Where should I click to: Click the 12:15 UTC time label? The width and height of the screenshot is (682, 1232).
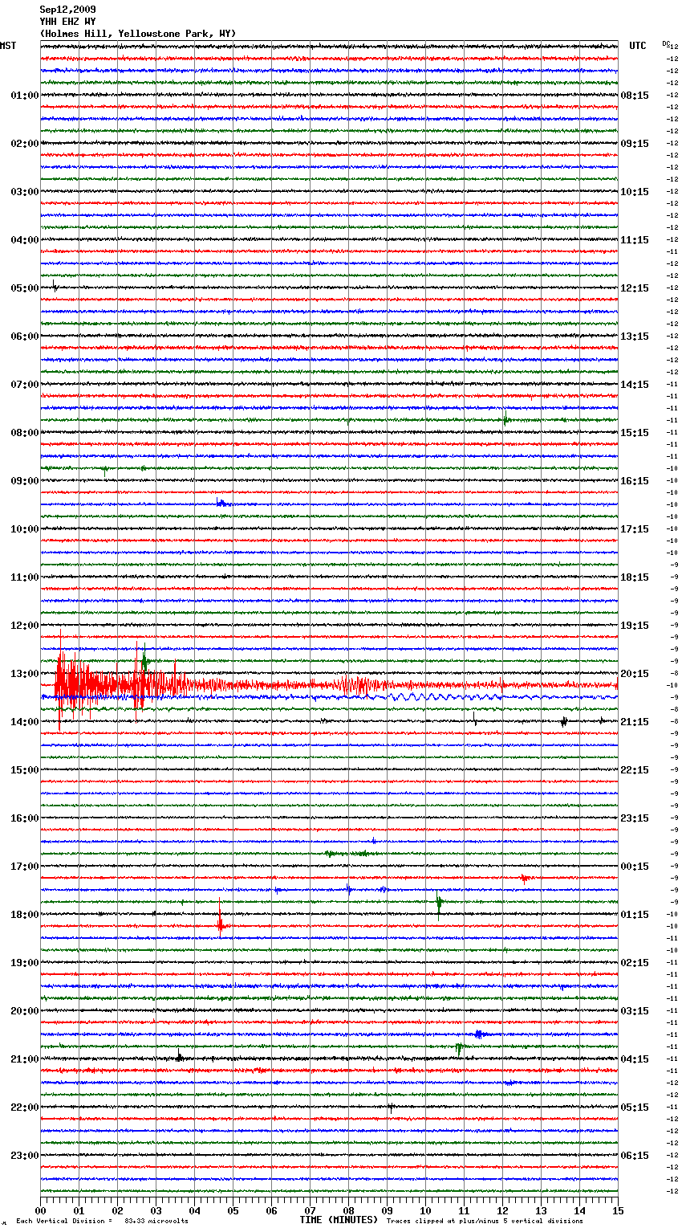click(635, 288)
